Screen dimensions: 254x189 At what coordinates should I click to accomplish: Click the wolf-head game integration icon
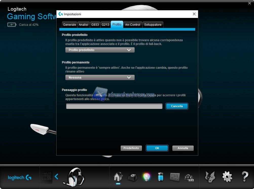point(210,177)
